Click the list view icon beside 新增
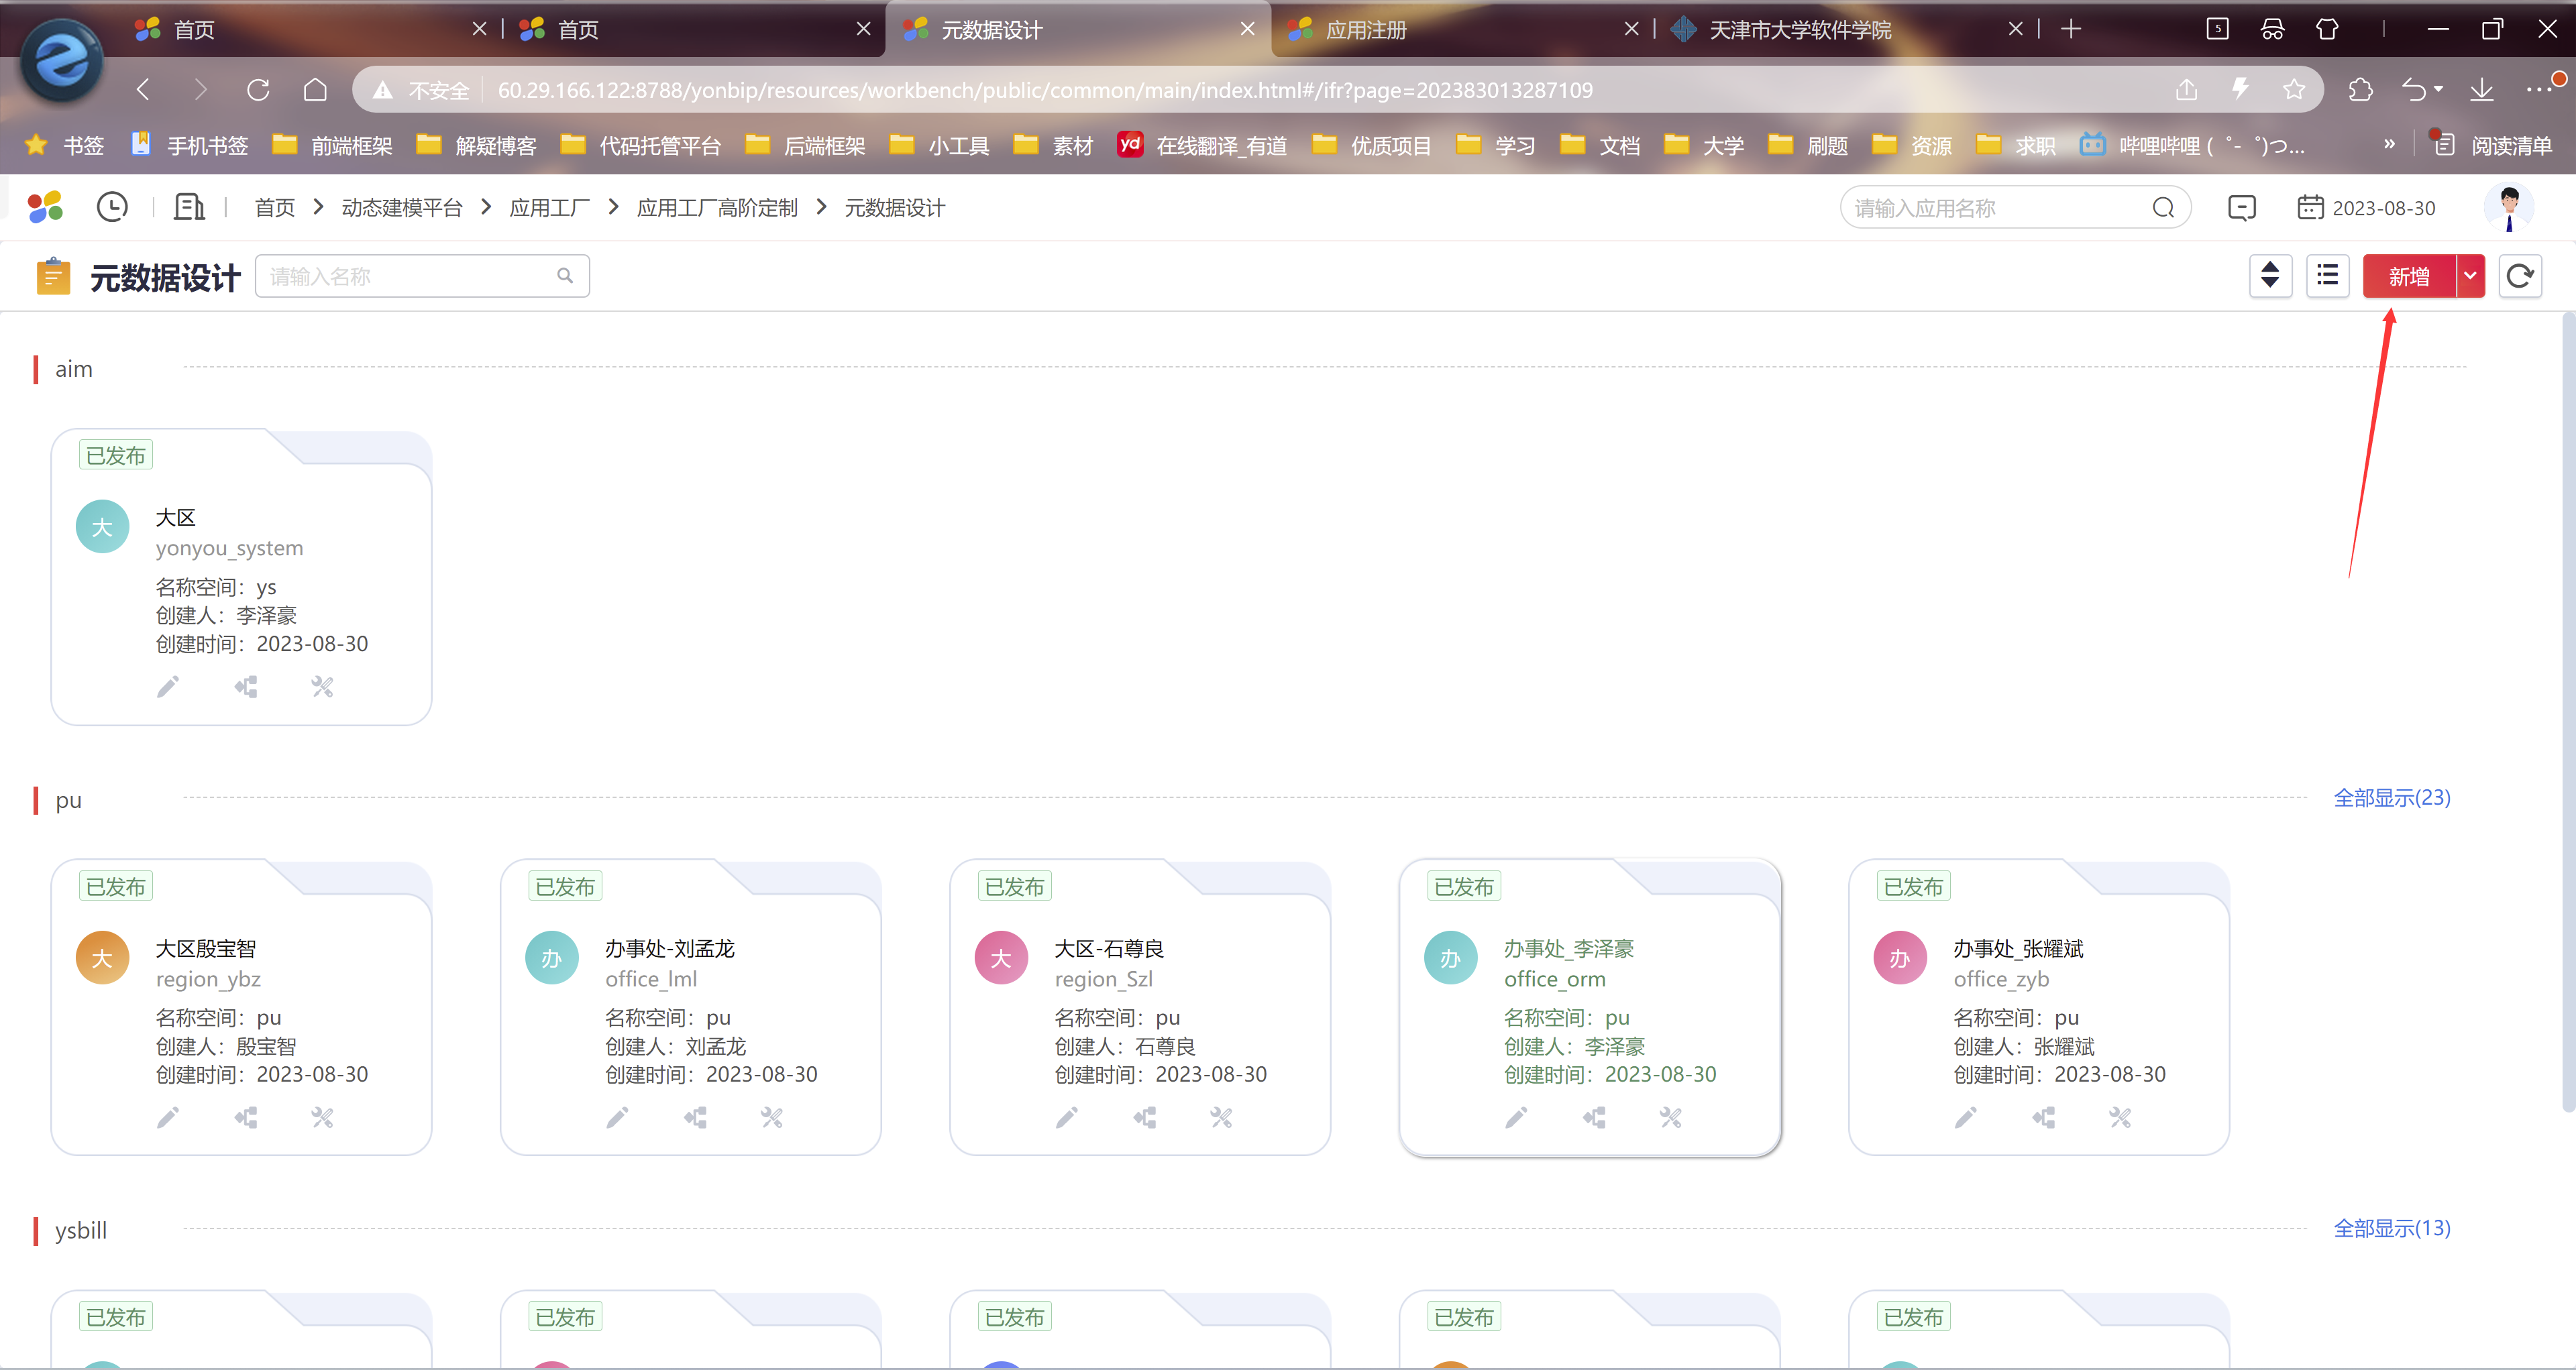 (x=2327, y=276)
